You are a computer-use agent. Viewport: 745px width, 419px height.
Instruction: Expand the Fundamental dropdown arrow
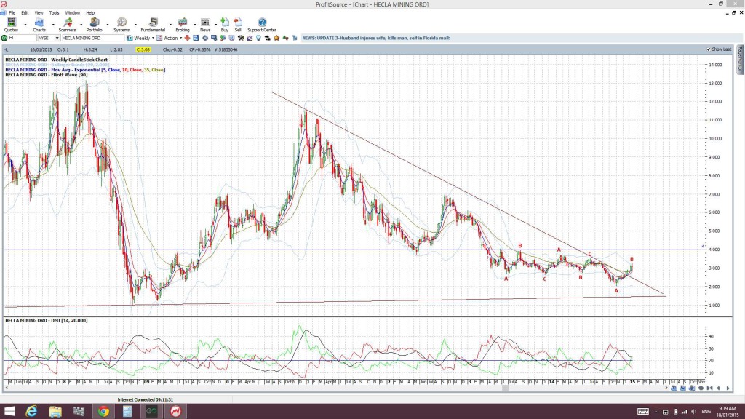tap(170, 24)
